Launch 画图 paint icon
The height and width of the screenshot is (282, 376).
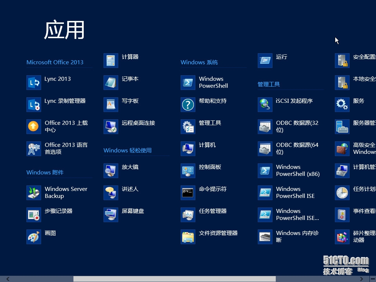tap(33, 237)
